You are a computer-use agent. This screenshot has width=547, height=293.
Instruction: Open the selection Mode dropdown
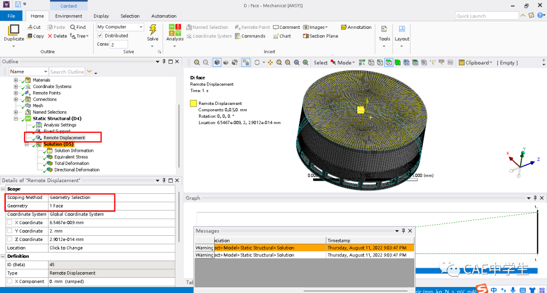tap(354, 63)
